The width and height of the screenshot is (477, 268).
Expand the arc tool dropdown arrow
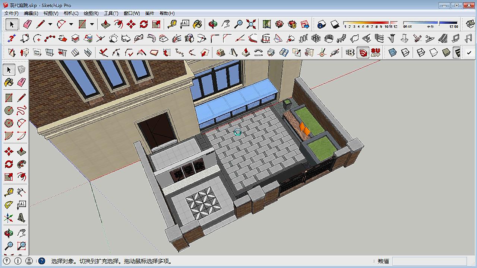coord(71,25)
